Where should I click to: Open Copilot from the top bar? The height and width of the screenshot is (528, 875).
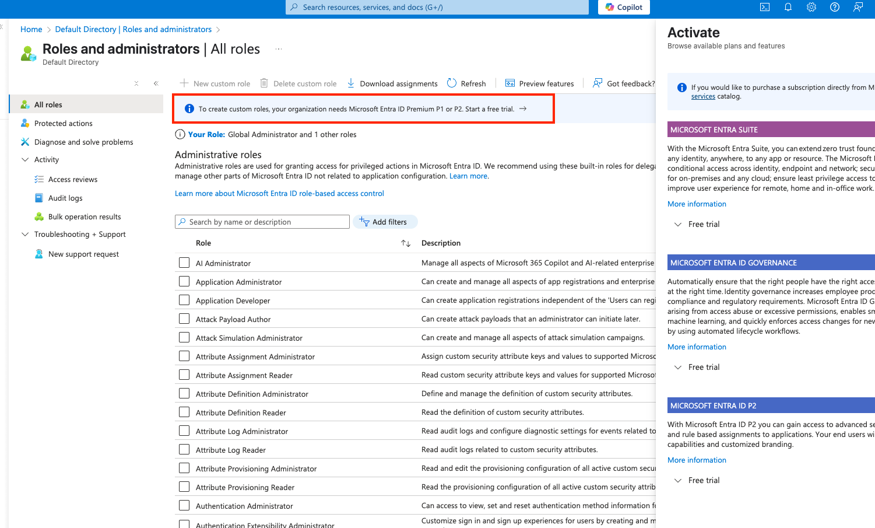tap(624, 7)
